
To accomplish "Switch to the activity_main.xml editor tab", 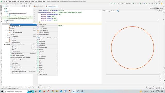I will pyautogui.click(x=39, y=6).
